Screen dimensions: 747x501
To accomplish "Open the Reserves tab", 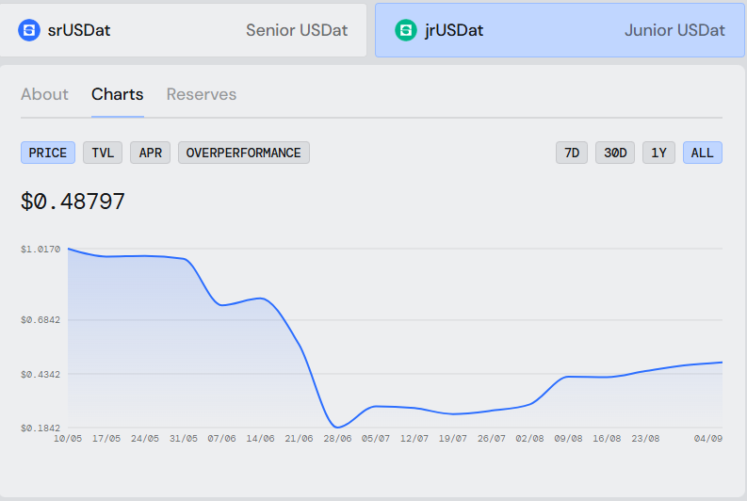I will pos(202,94).
